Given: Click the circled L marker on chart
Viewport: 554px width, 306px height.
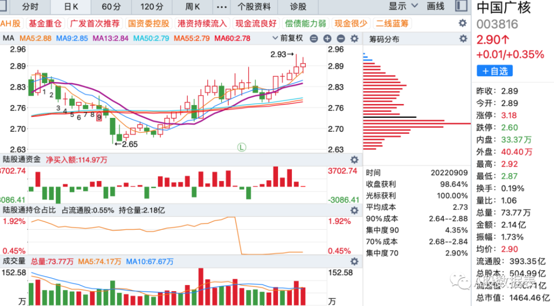Looking at the screenshot, I should point(242,147).
